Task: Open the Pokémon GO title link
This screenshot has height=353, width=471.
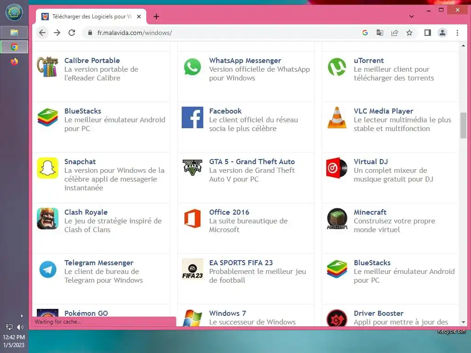Action: (86, 313)
